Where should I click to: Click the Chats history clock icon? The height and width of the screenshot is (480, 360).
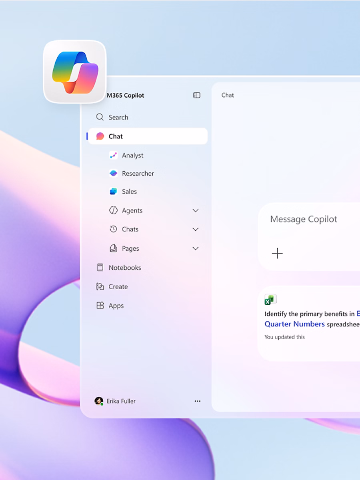pyautogui.click(x=114, y=229)
